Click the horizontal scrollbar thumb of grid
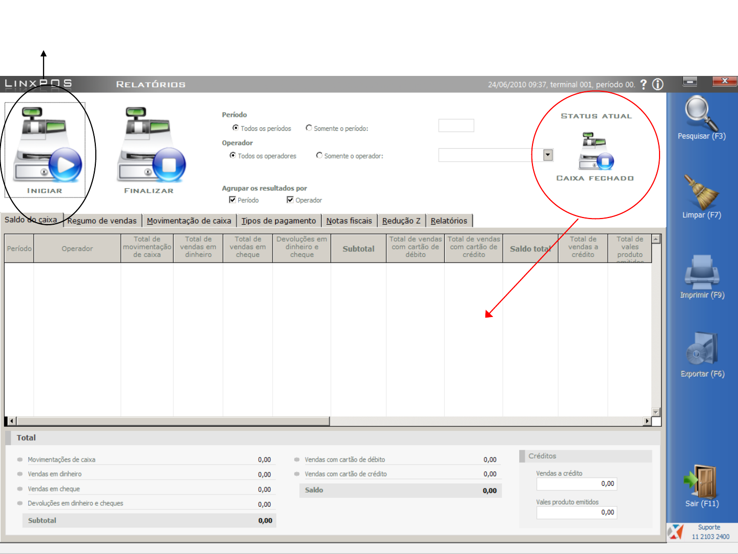 tap(173, 421)
